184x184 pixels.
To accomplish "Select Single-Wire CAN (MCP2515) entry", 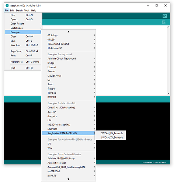I will click(69, 133).
